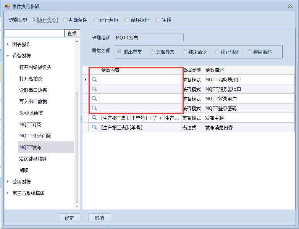Expand the 图表操作 tree node
Image resolution: width=299 pixels, height=229 pixels.
(8, 44)
